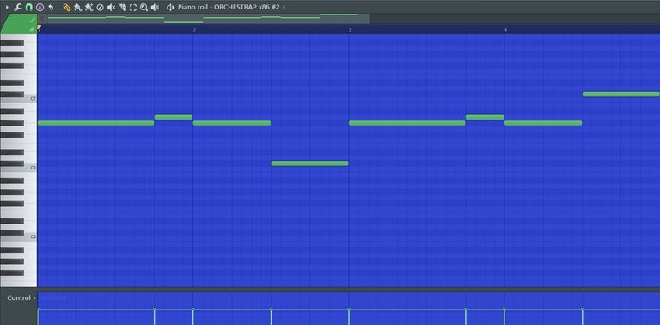Screen dimensions: 660x325
Task: Select the green note near C7
Action: 620,95
